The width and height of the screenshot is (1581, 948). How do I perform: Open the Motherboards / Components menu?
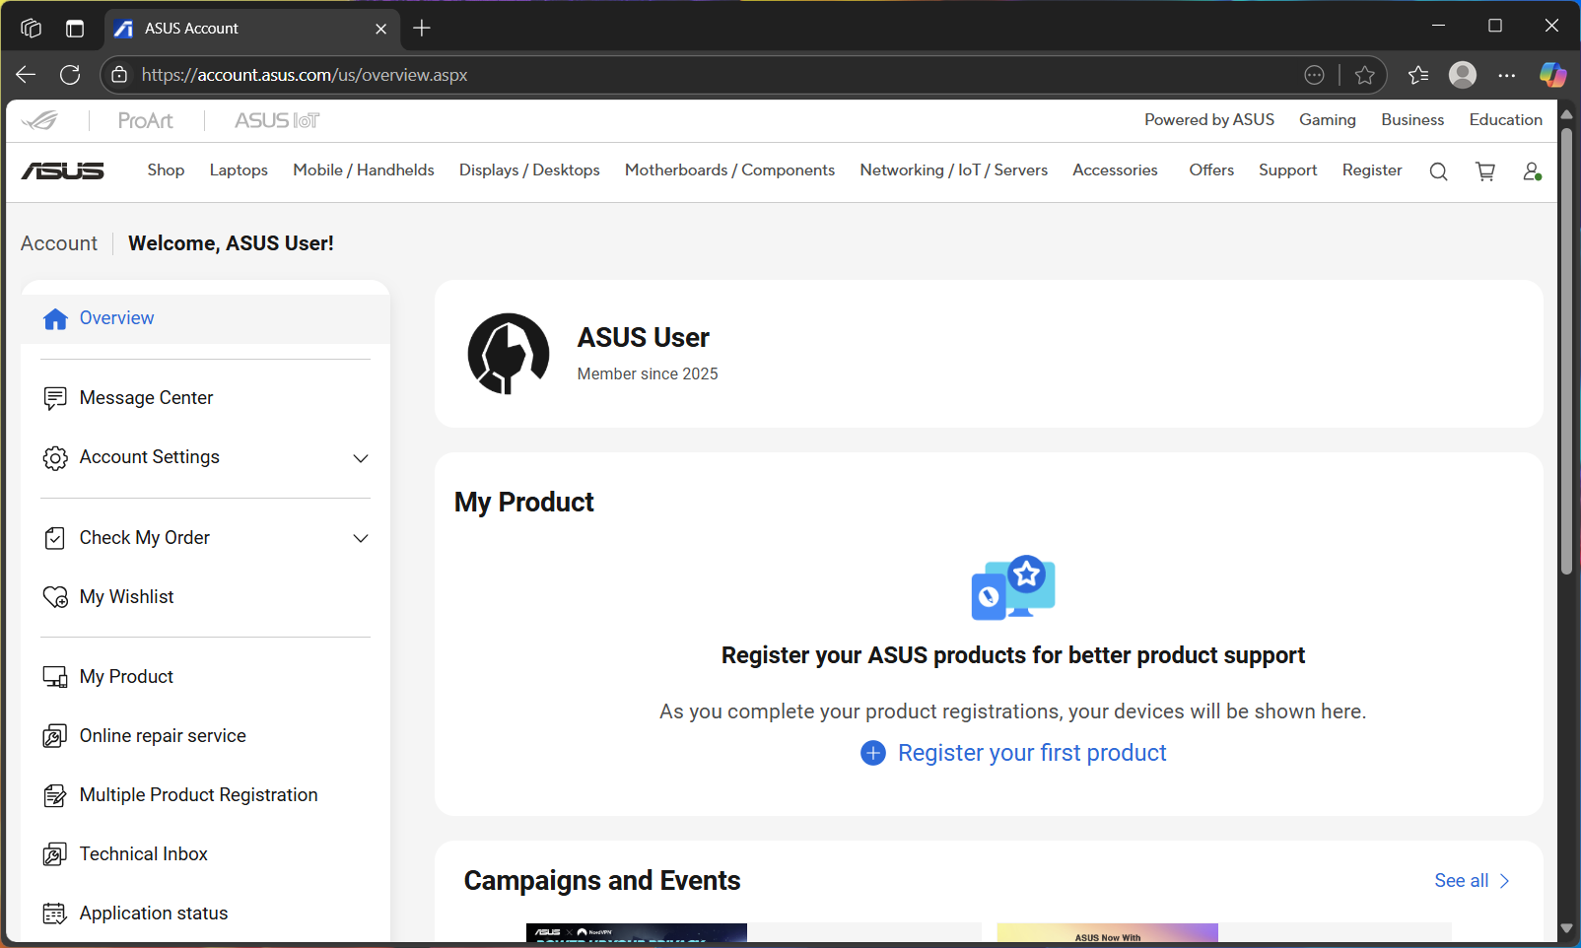[x=729, y=170]
